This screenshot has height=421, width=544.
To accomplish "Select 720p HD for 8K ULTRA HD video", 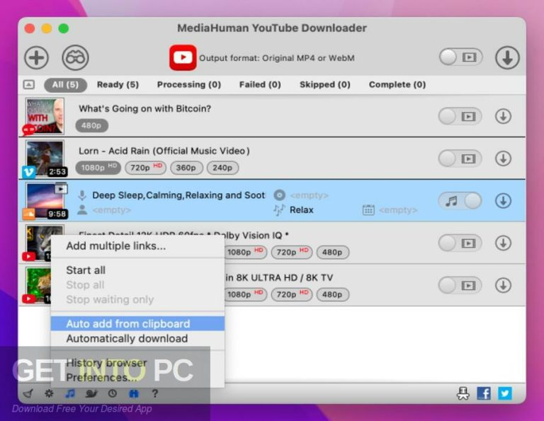I will point(292,294).
